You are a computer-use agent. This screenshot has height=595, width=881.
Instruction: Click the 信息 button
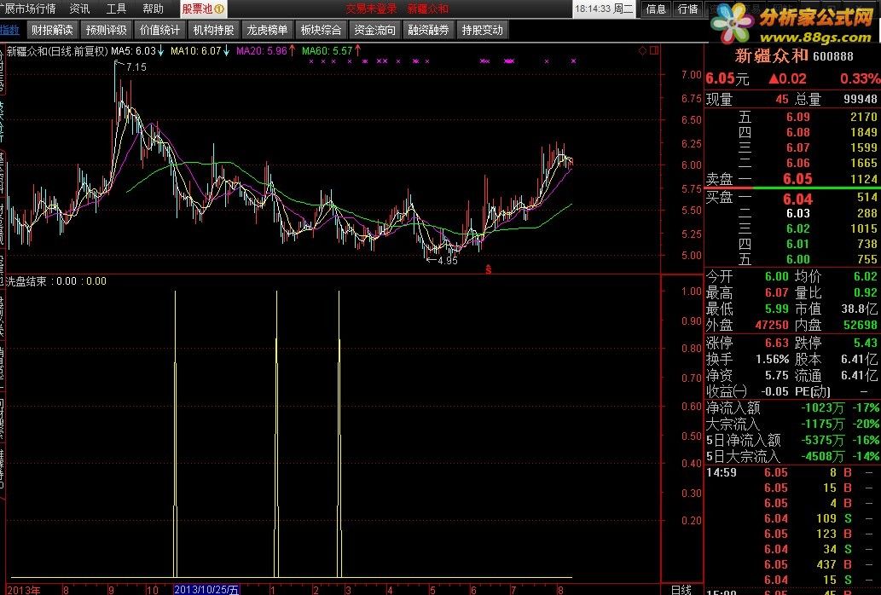click(656, 9)
